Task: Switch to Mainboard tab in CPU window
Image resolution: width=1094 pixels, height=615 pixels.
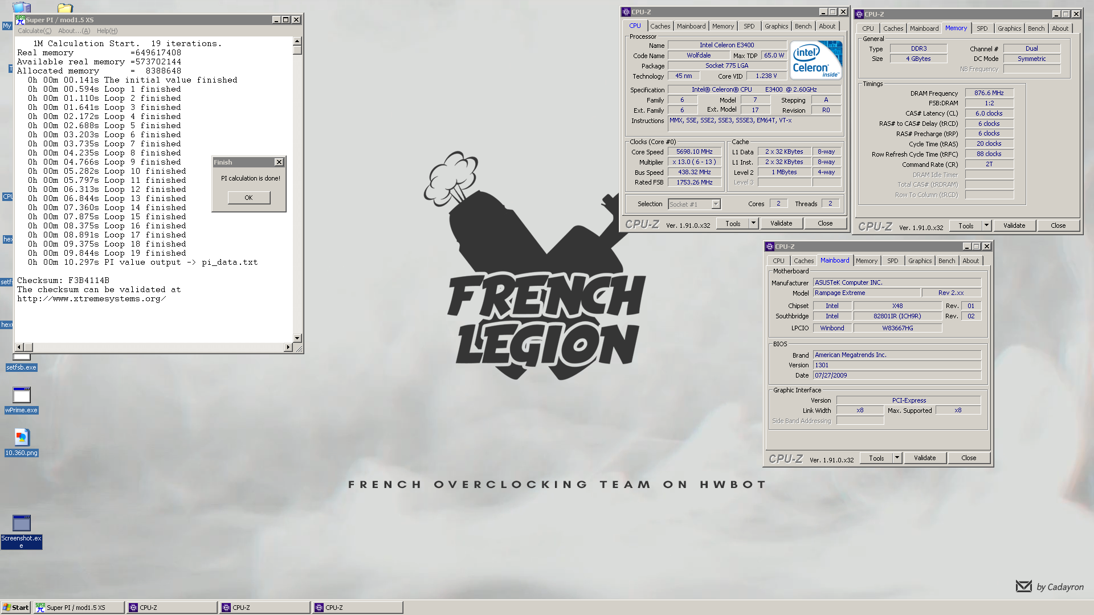Action: (x=691, y=26)
